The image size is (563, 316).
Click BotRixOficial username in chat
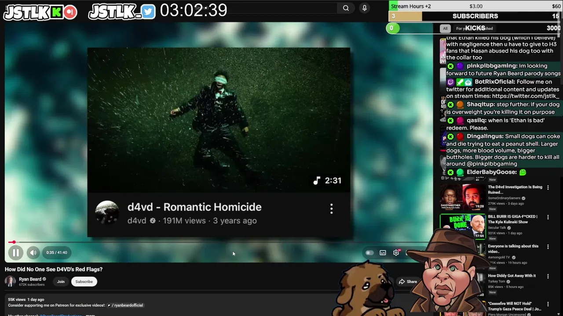pyautogui.click(x=495, y=82)
